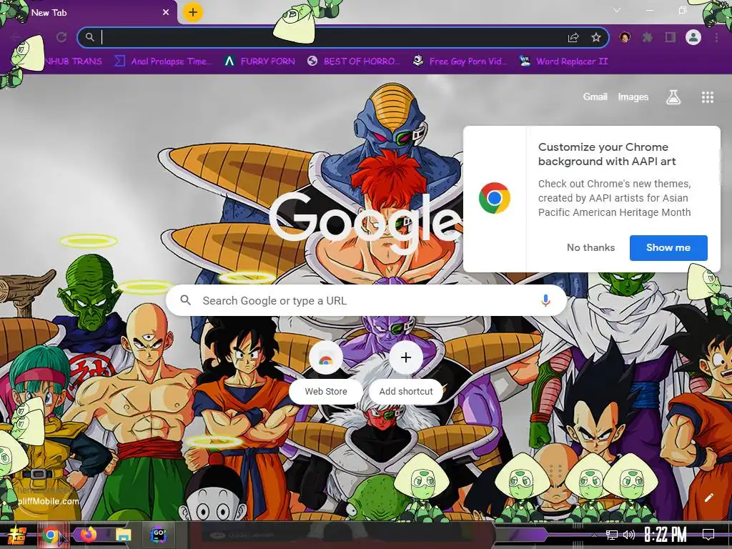This screenshot has height=549, width=732.
Task: Open Google Images link
Action: 633,97
